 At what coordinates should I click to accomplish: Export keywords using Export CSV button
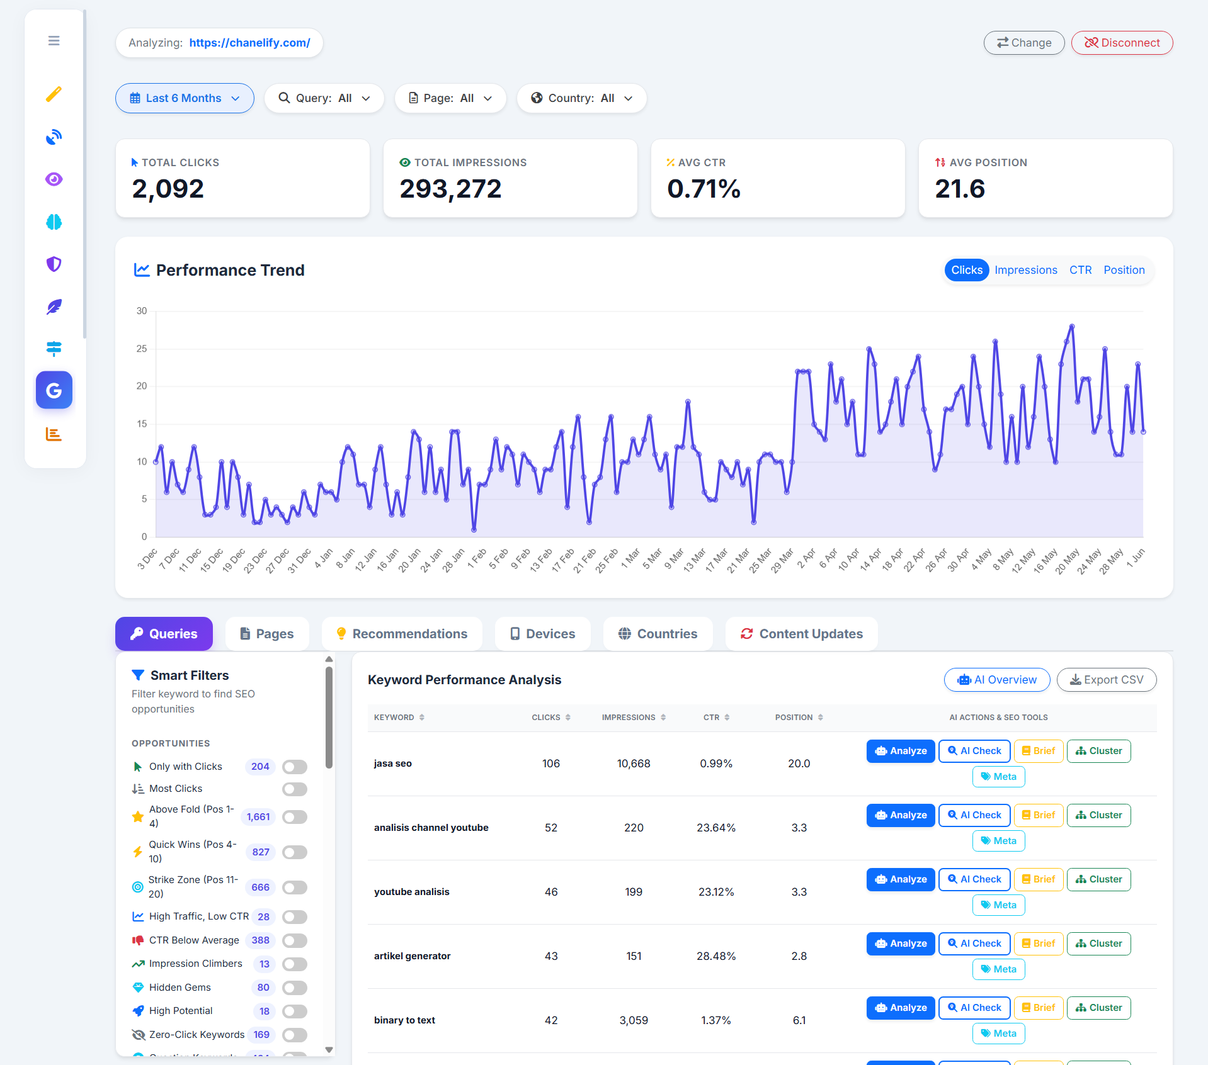tap(1107, 680)
